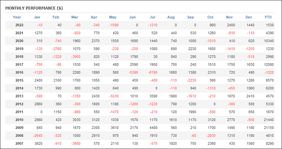Select the 2016 year row label
Screen dimensions: 282x149
pos(19,72)
